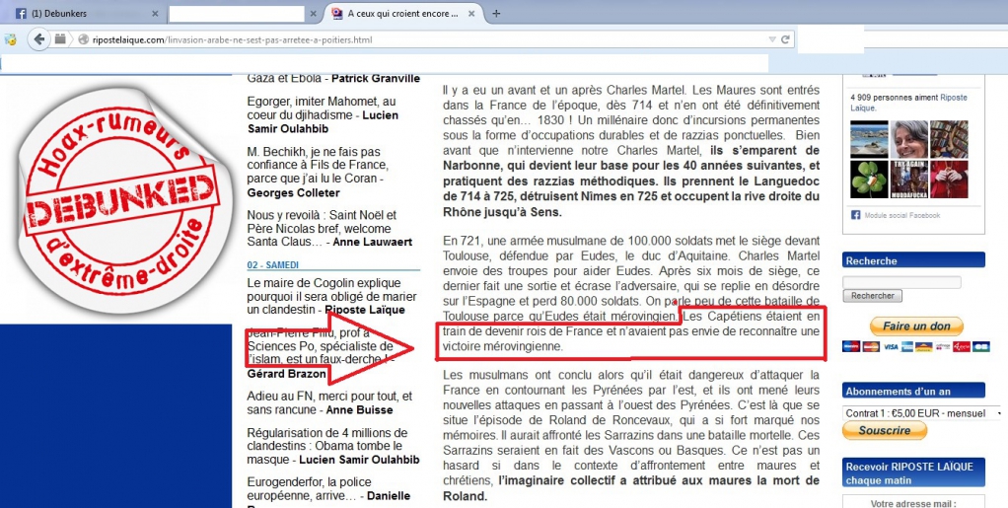Viewport: 1008px width, 508px height.
Task: Click the 'Module social Facebook' text link
Action: click(901, 215)
